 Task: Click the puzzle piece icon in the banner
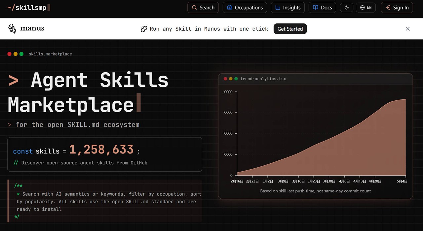[x=144, y=29]
